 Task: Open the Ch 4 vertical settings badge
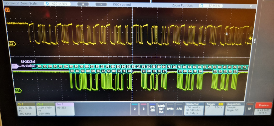pyautogui.click(x=45, y=109)
